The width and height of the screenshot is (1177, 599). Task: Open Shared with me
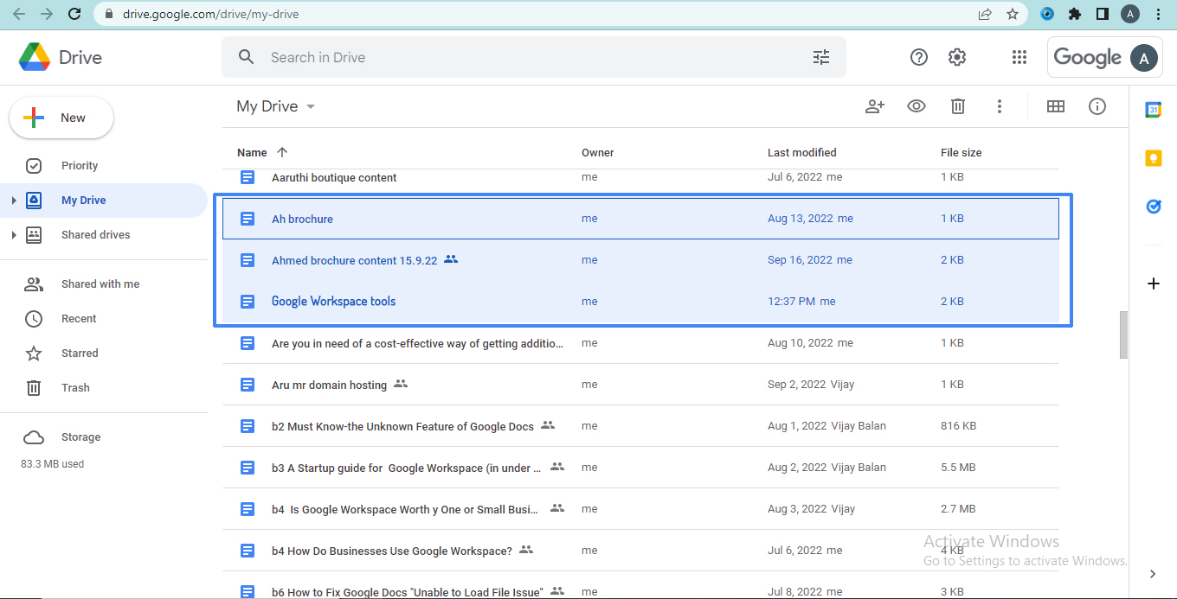pyautogui.click(x=100, y=284)
